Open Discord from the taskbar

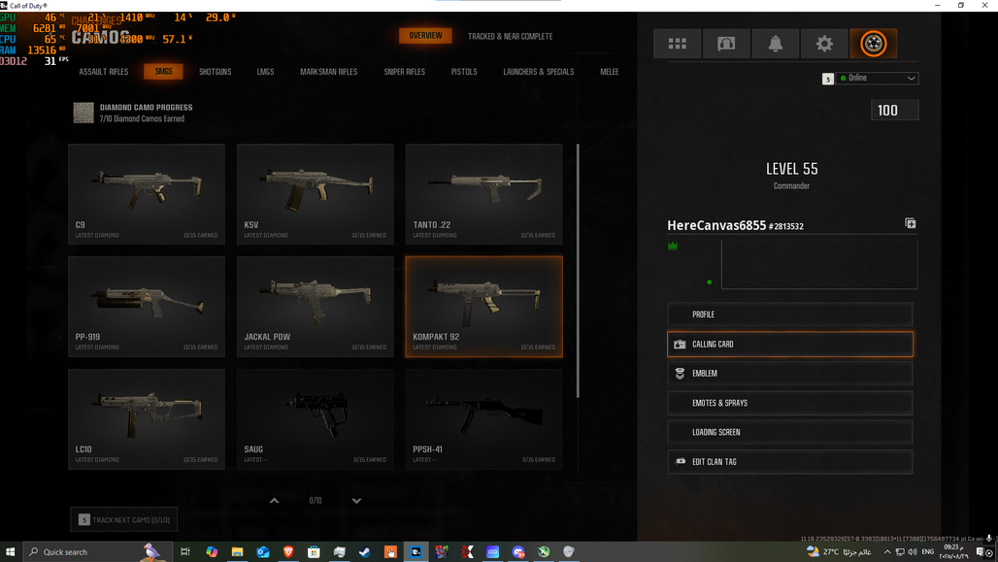click(518, 552)
